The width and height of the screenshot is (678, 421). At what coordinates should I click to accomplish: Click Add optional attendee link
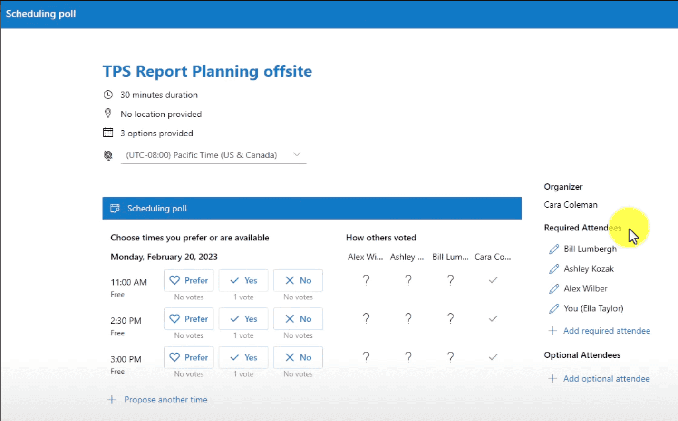[606, 379]
